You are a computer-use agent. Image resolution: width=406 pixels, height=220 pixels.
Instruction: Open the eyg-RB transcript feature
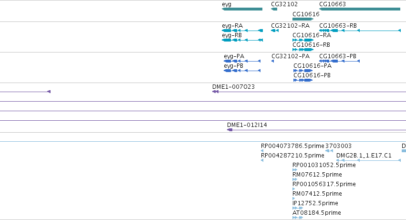(242, 40)
